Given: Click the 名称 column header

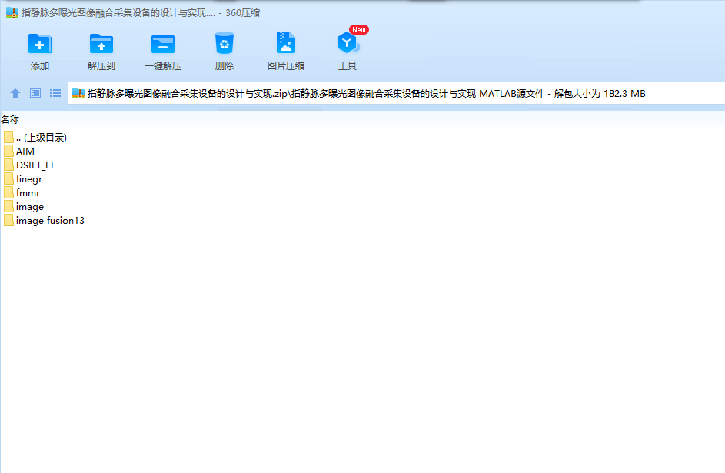Looking at the screenshot, I should pyautogui.click(x=10, y=120).
